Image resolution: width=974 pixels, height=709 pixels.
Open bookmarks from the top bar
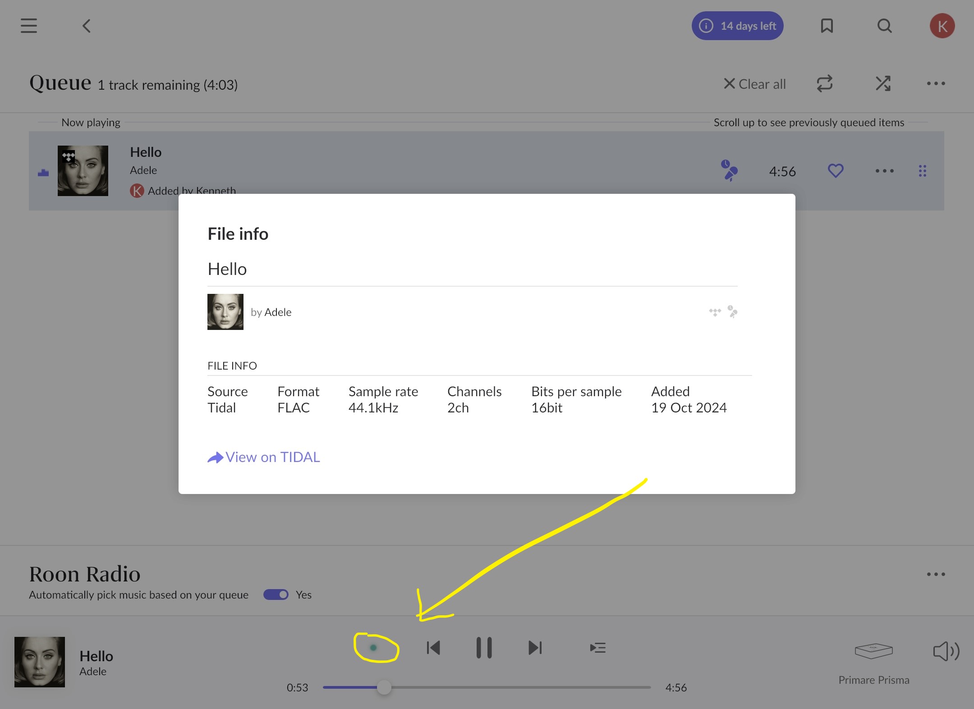(x=827, y=26)
